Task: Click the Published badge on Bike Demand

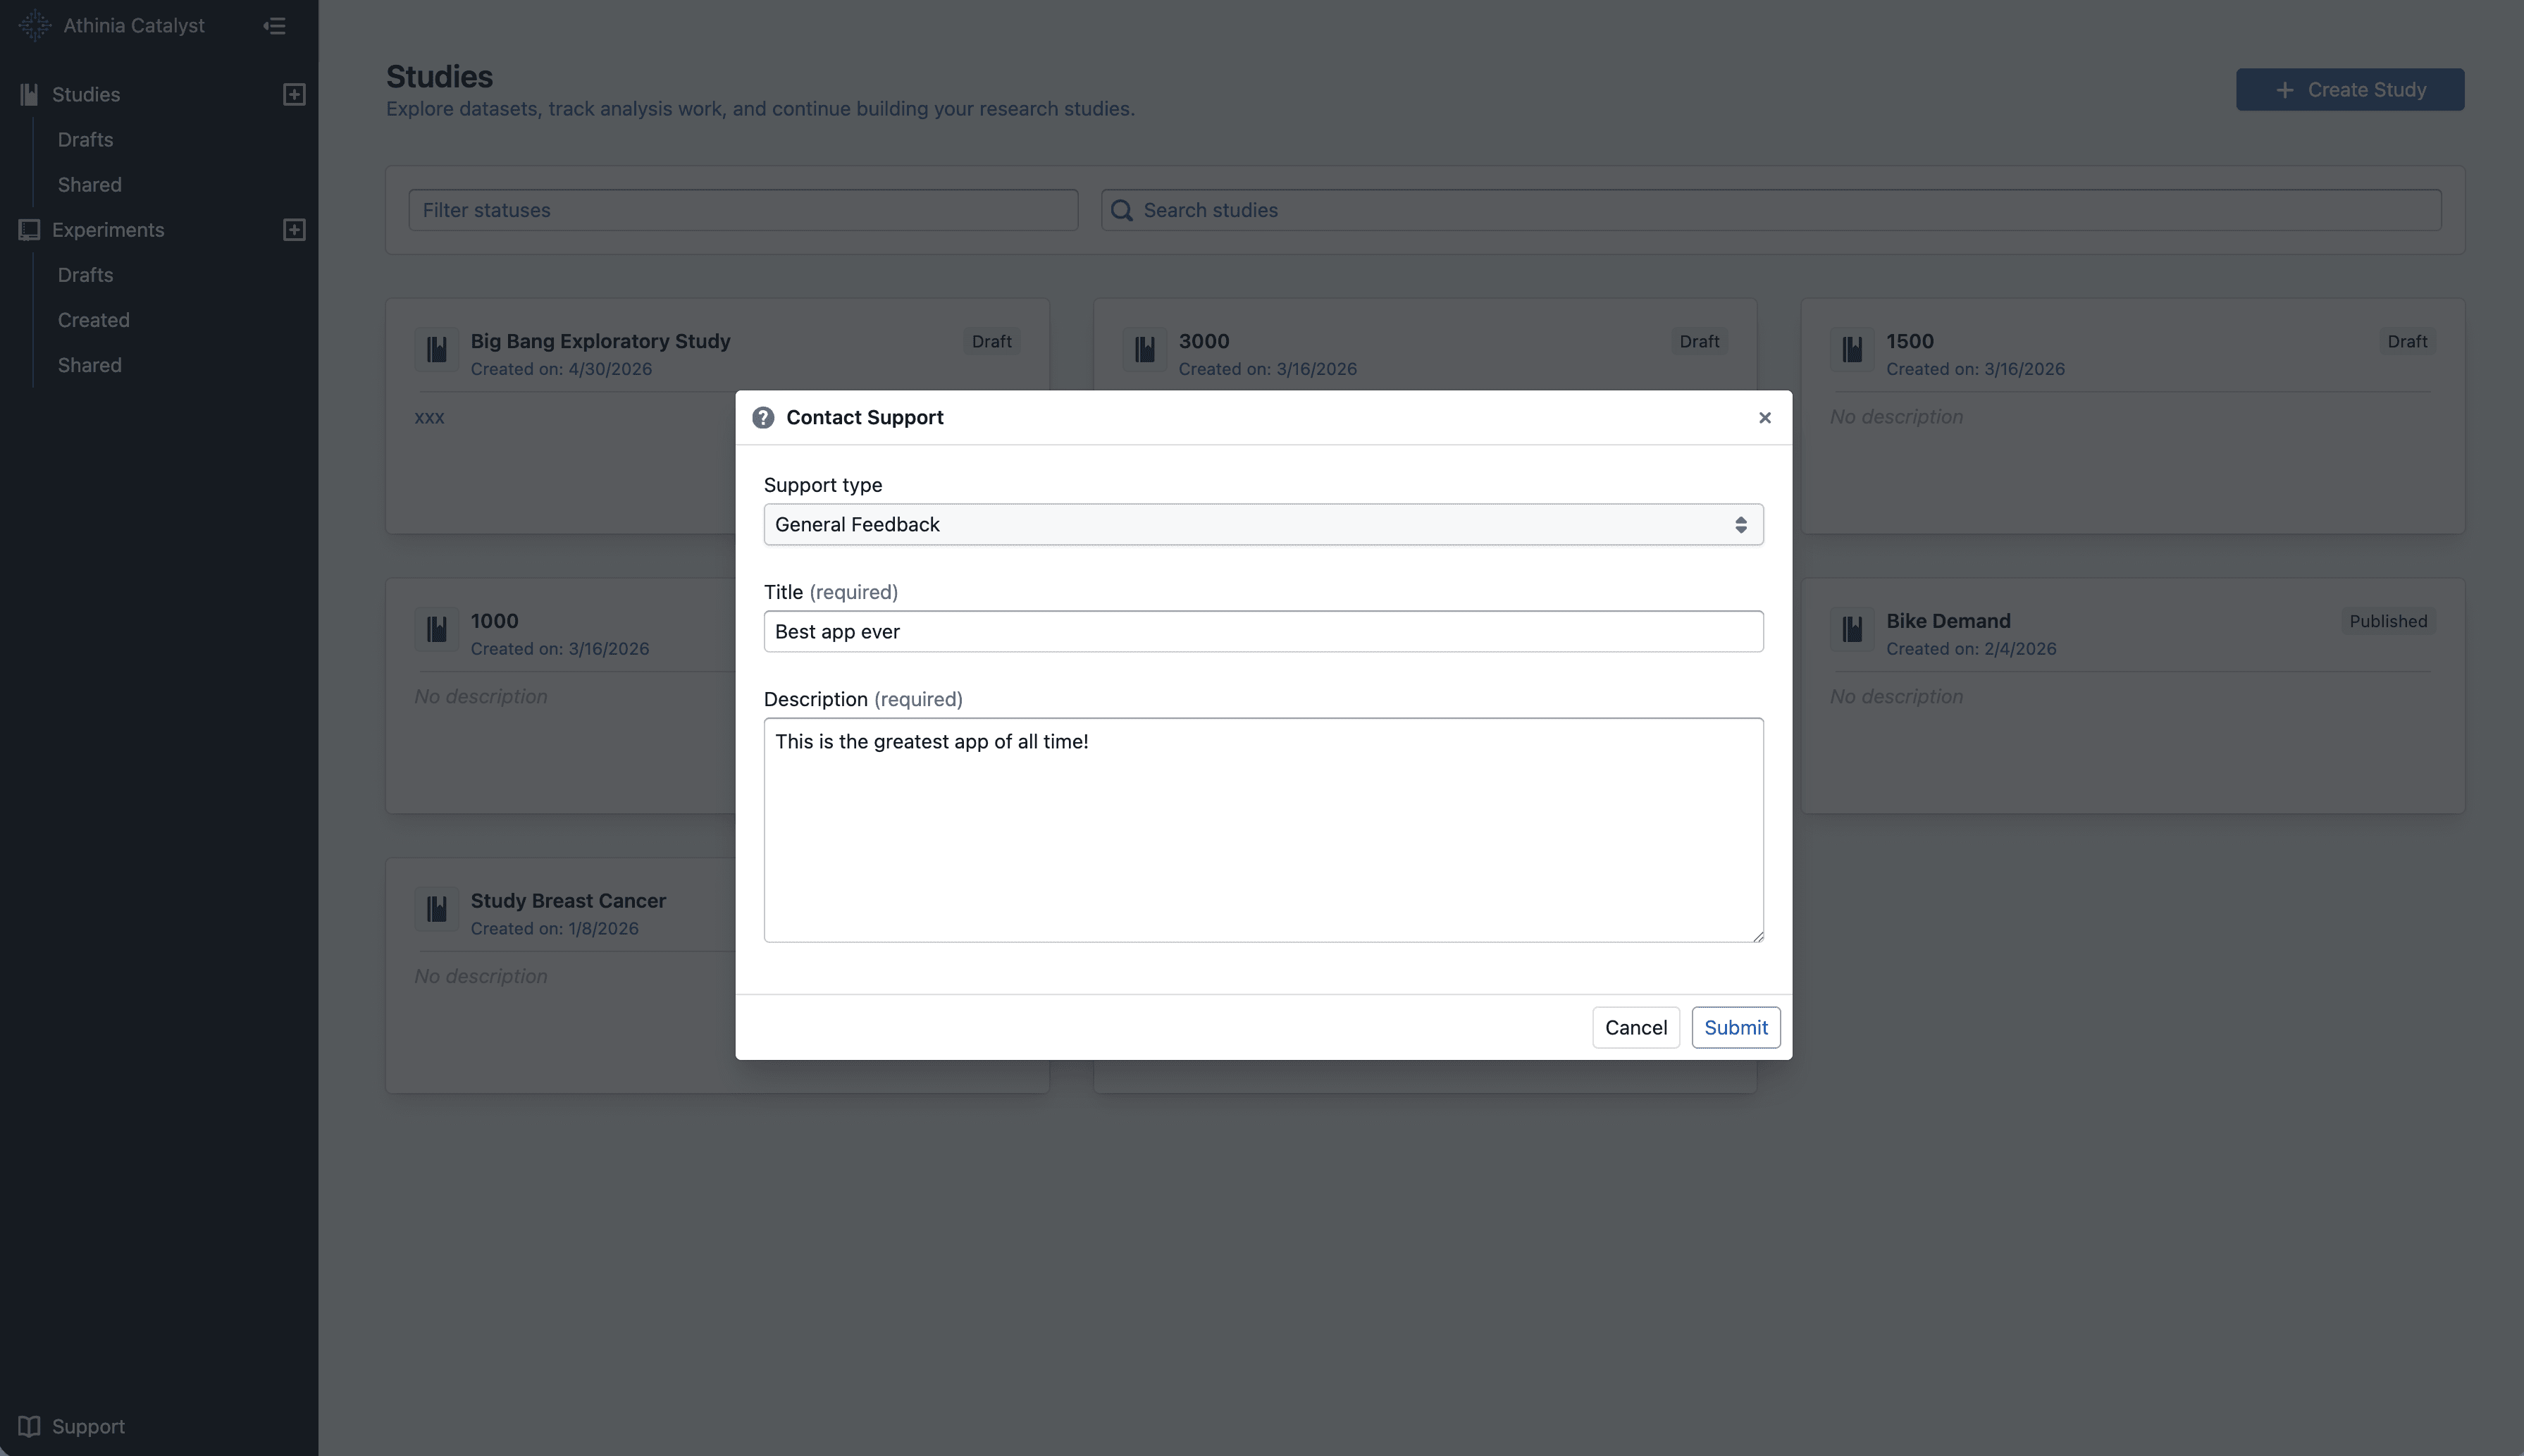Action: pos(2387,621)
